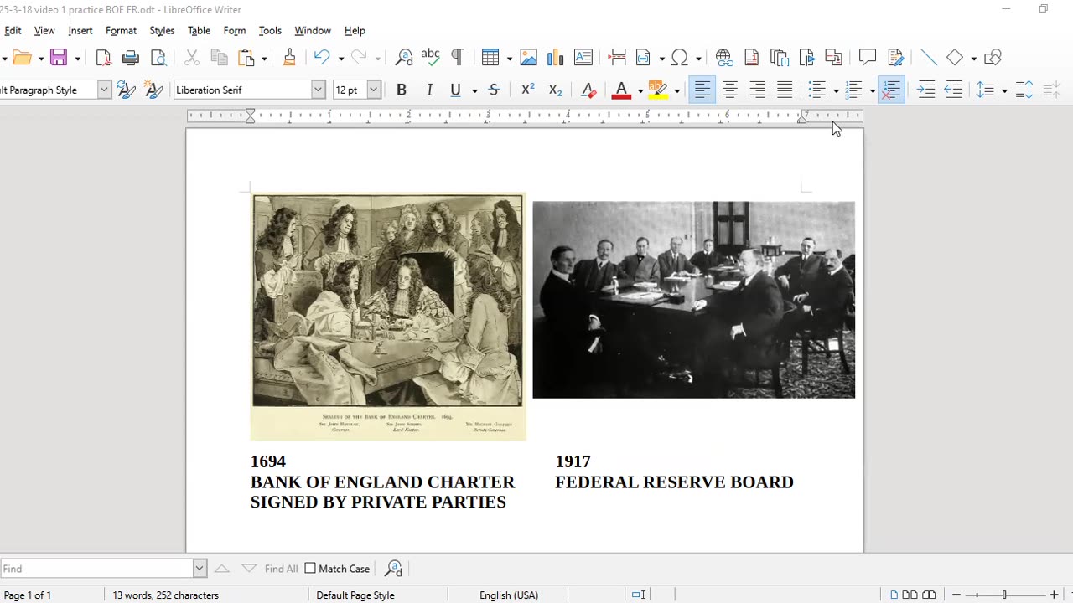
Task: Click Default Page Style in status bar
Action: point(355,595)
